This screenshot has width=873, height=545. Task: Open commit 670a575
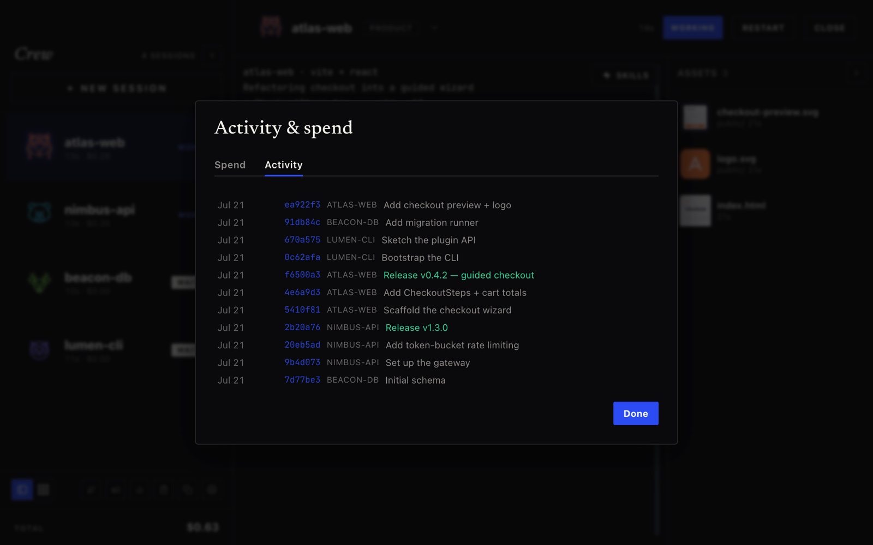[302, 240]
